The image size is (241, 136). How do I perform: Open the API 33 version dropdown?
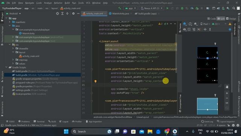(216, 24)
